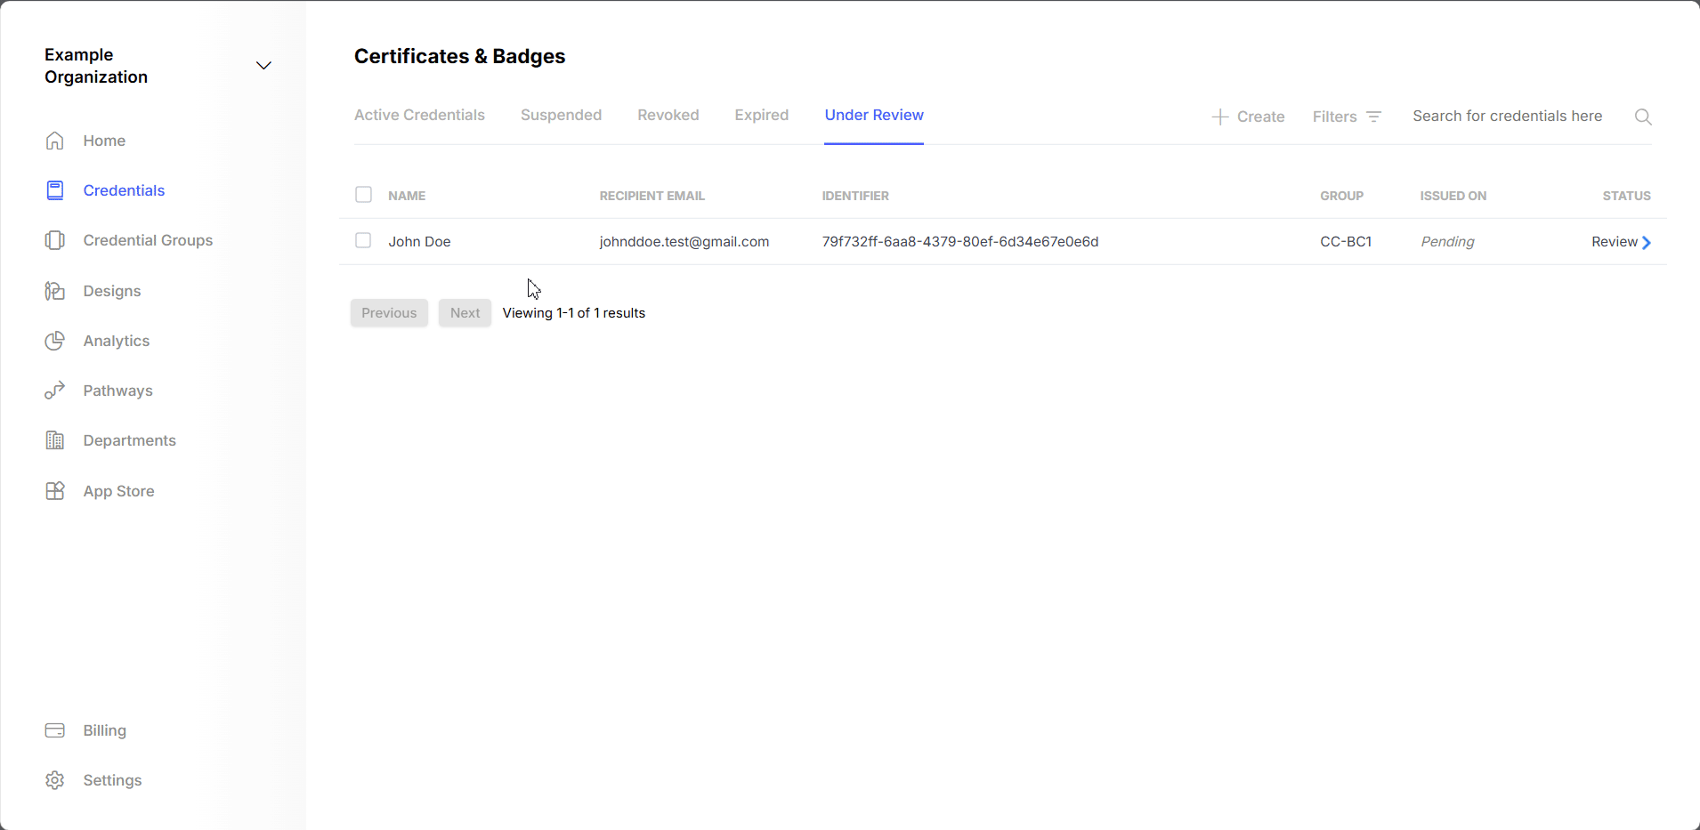Image resolution: width=1700 pixels, height=830 pixels.
Task: Open the Designs icon in sidebar
Action: point(54,290)
